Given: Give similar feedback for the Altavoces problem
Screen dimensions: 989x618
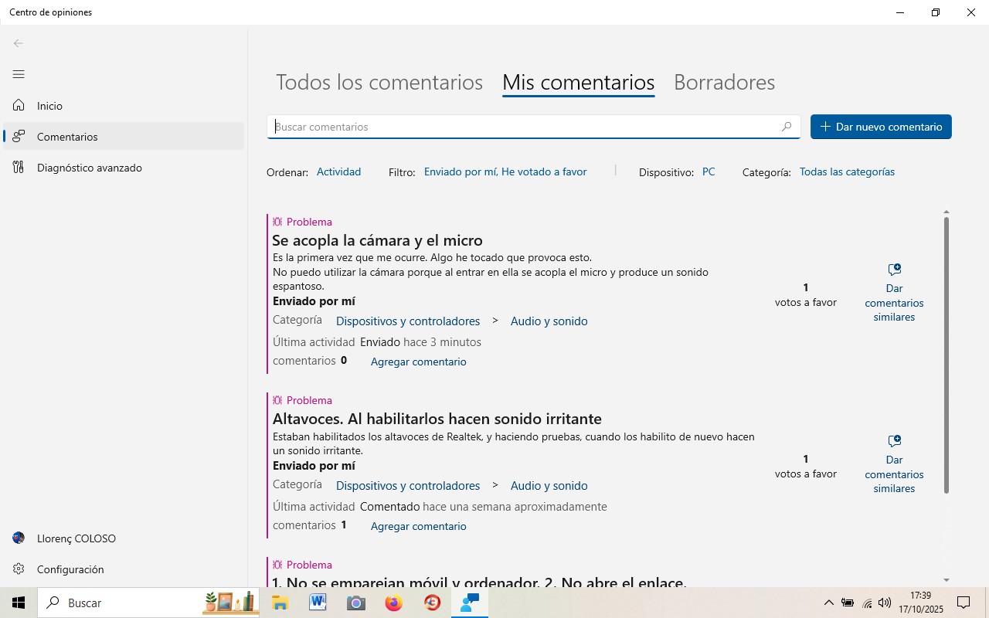Looking at the screenshot, I should (x=894, y=464).
